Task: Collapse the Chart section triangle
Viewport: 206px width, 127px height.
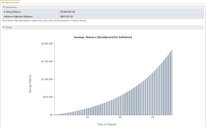Action: [x=4, y=27]
